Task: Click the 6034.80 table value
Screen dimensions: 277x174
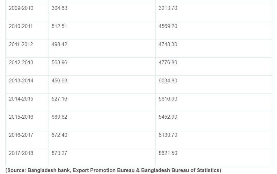Action: coord(168,80)
